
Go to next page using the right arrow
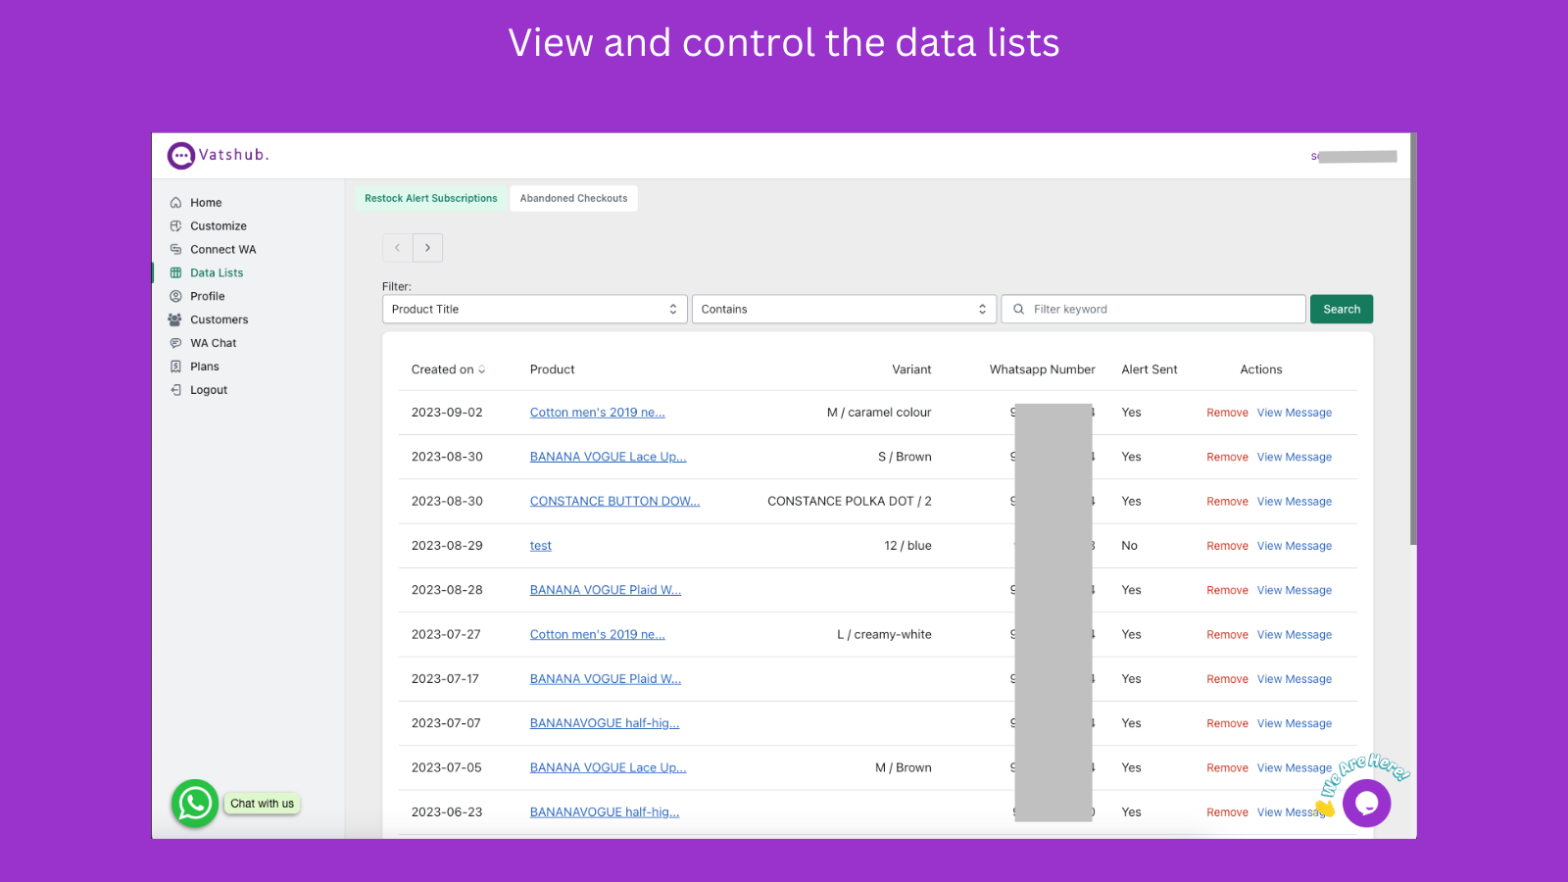click(x=427, y=248)
